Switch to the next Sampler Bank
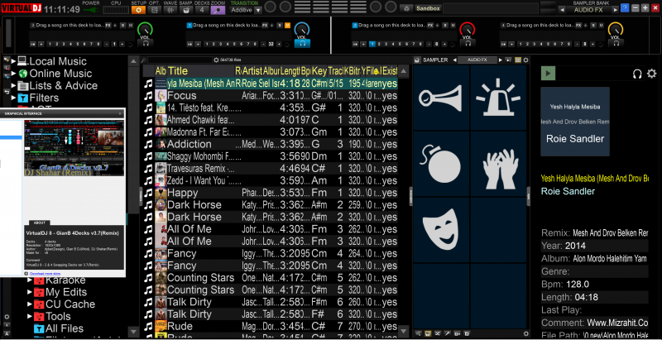Viewport: 662px width, 340px height. tap(615, 10)
